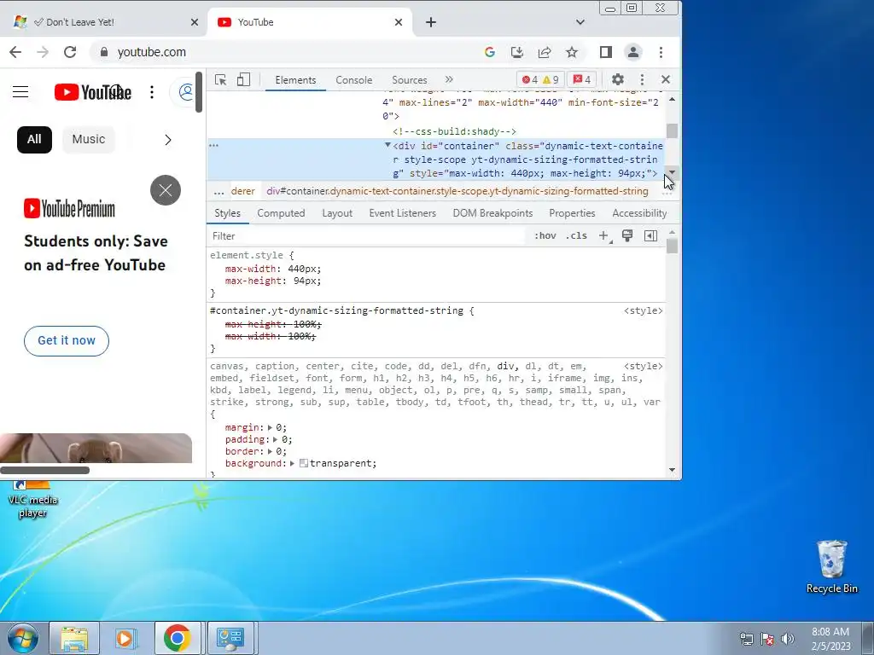Image resolution: width=874 pixels, height=655 pixels.
Task: Toggle the device toolbar icon
Action: tap(243, 79)
